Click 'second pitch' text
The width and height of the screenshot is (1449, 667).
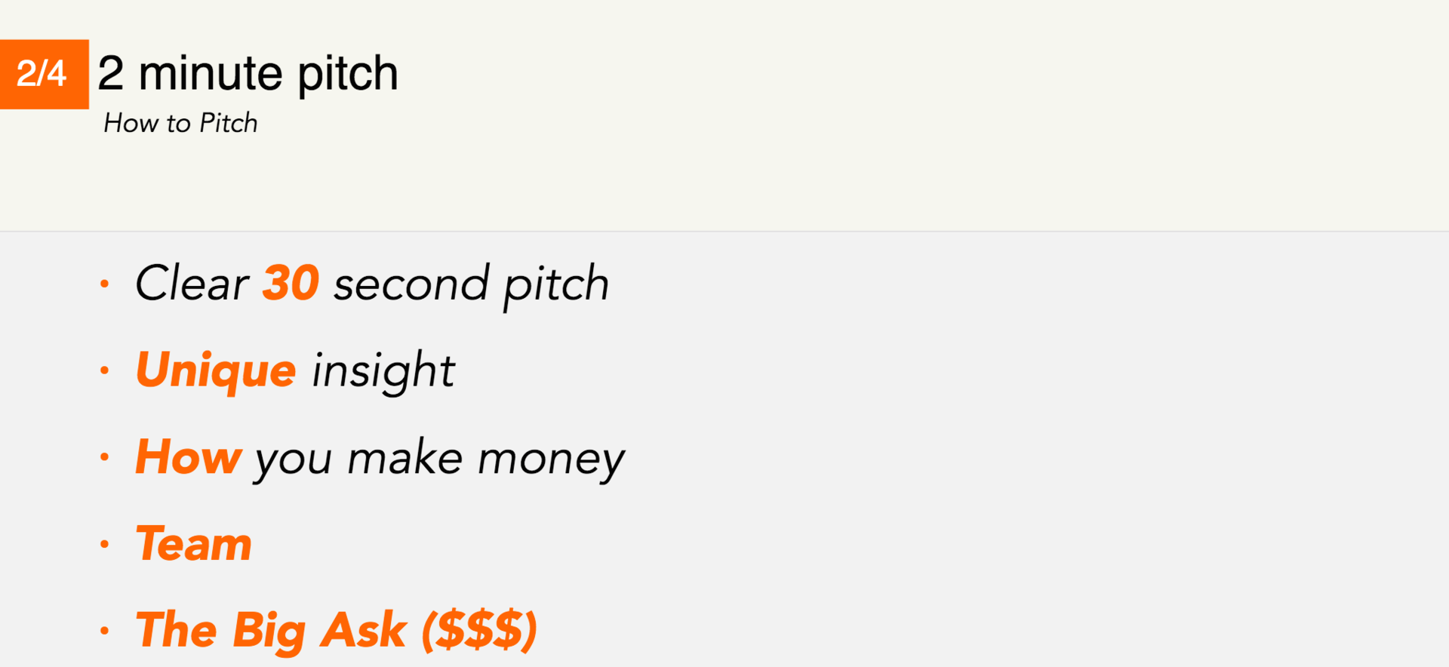pos(472,285)
